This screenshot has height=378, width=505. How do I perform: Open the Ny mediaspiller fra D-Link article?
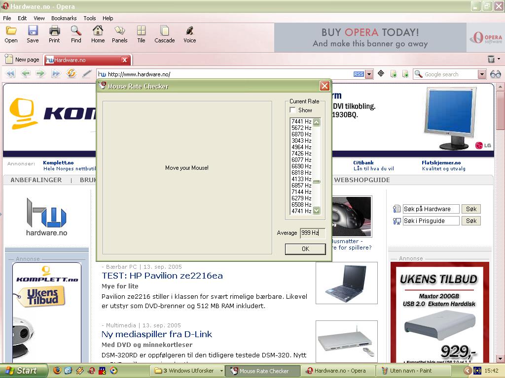click(156, 334)
